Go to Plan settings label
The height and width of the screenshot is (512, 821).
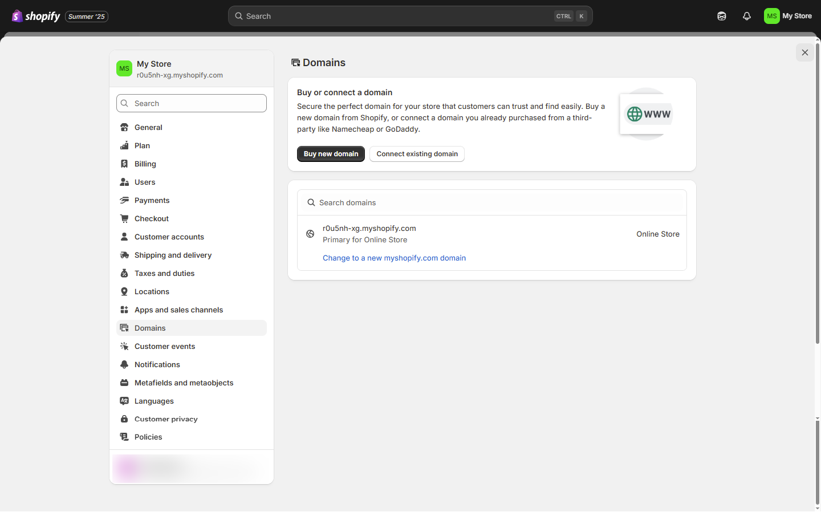(x=142, y=145)
